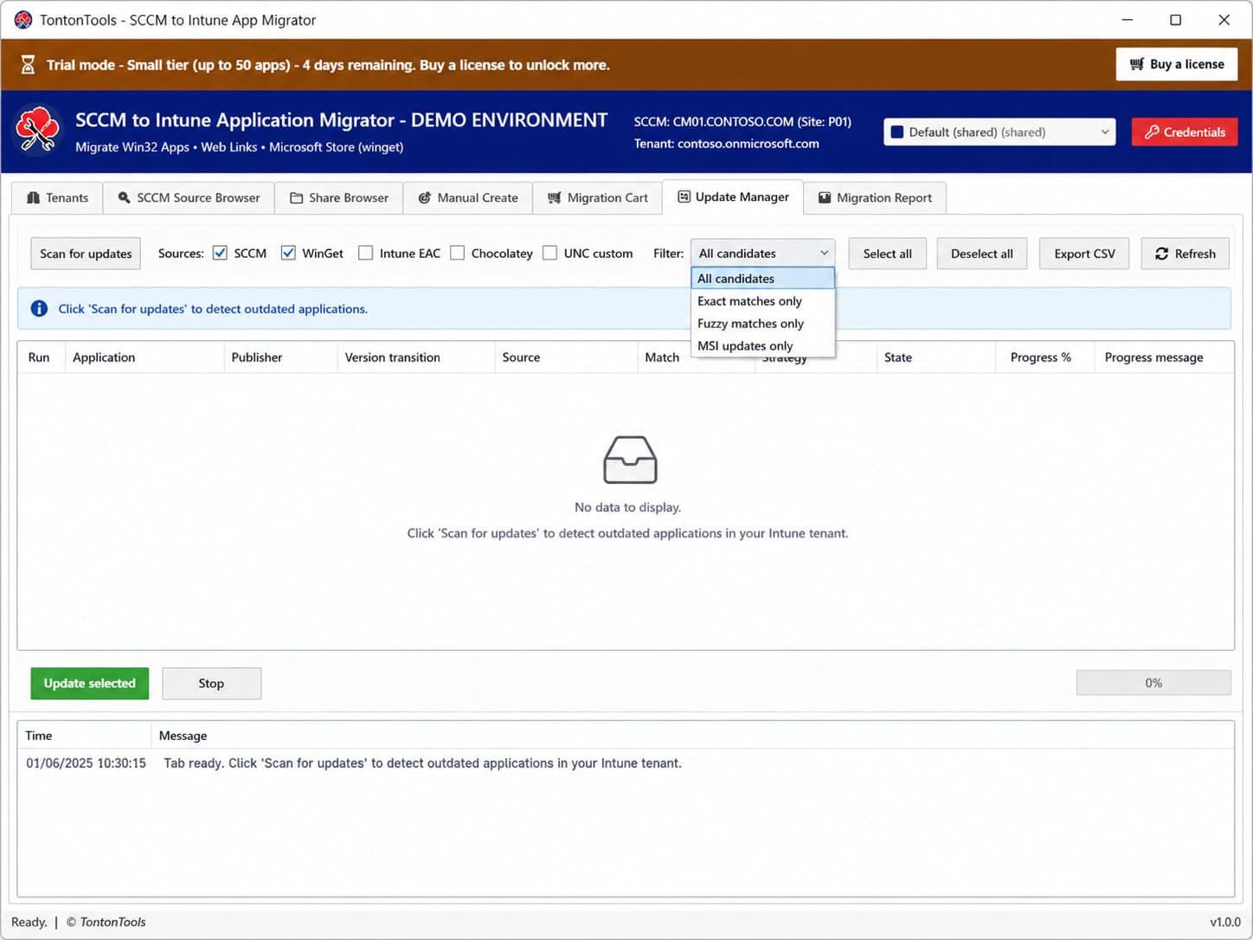Click the Manual Create tab icon
This screenshot has height=940, width=1253.
pyautogui.click(x=425, y=197)
